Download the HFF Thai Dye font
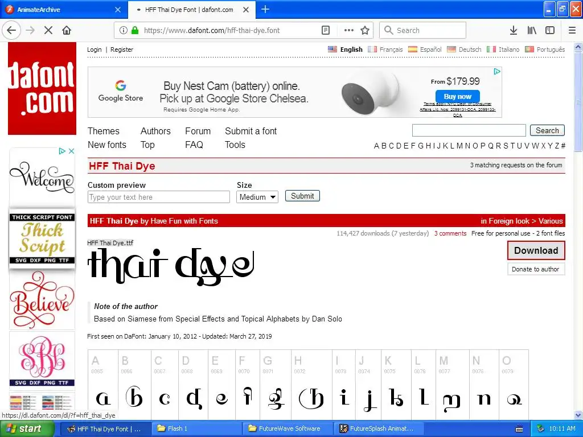Image resolution: width=583 pixels, height=437 pixels. point(536,250)
